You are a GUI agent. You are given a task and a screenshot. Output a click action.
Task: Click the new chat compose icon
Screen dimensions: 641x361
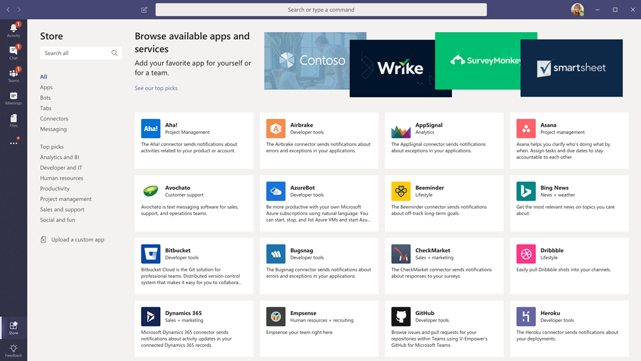(x=144, y=10)
